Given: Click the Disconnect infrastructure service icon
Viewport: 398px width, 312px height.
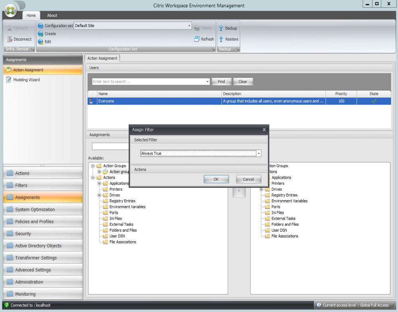Looking at the screenshot, I should coord(10,39).
